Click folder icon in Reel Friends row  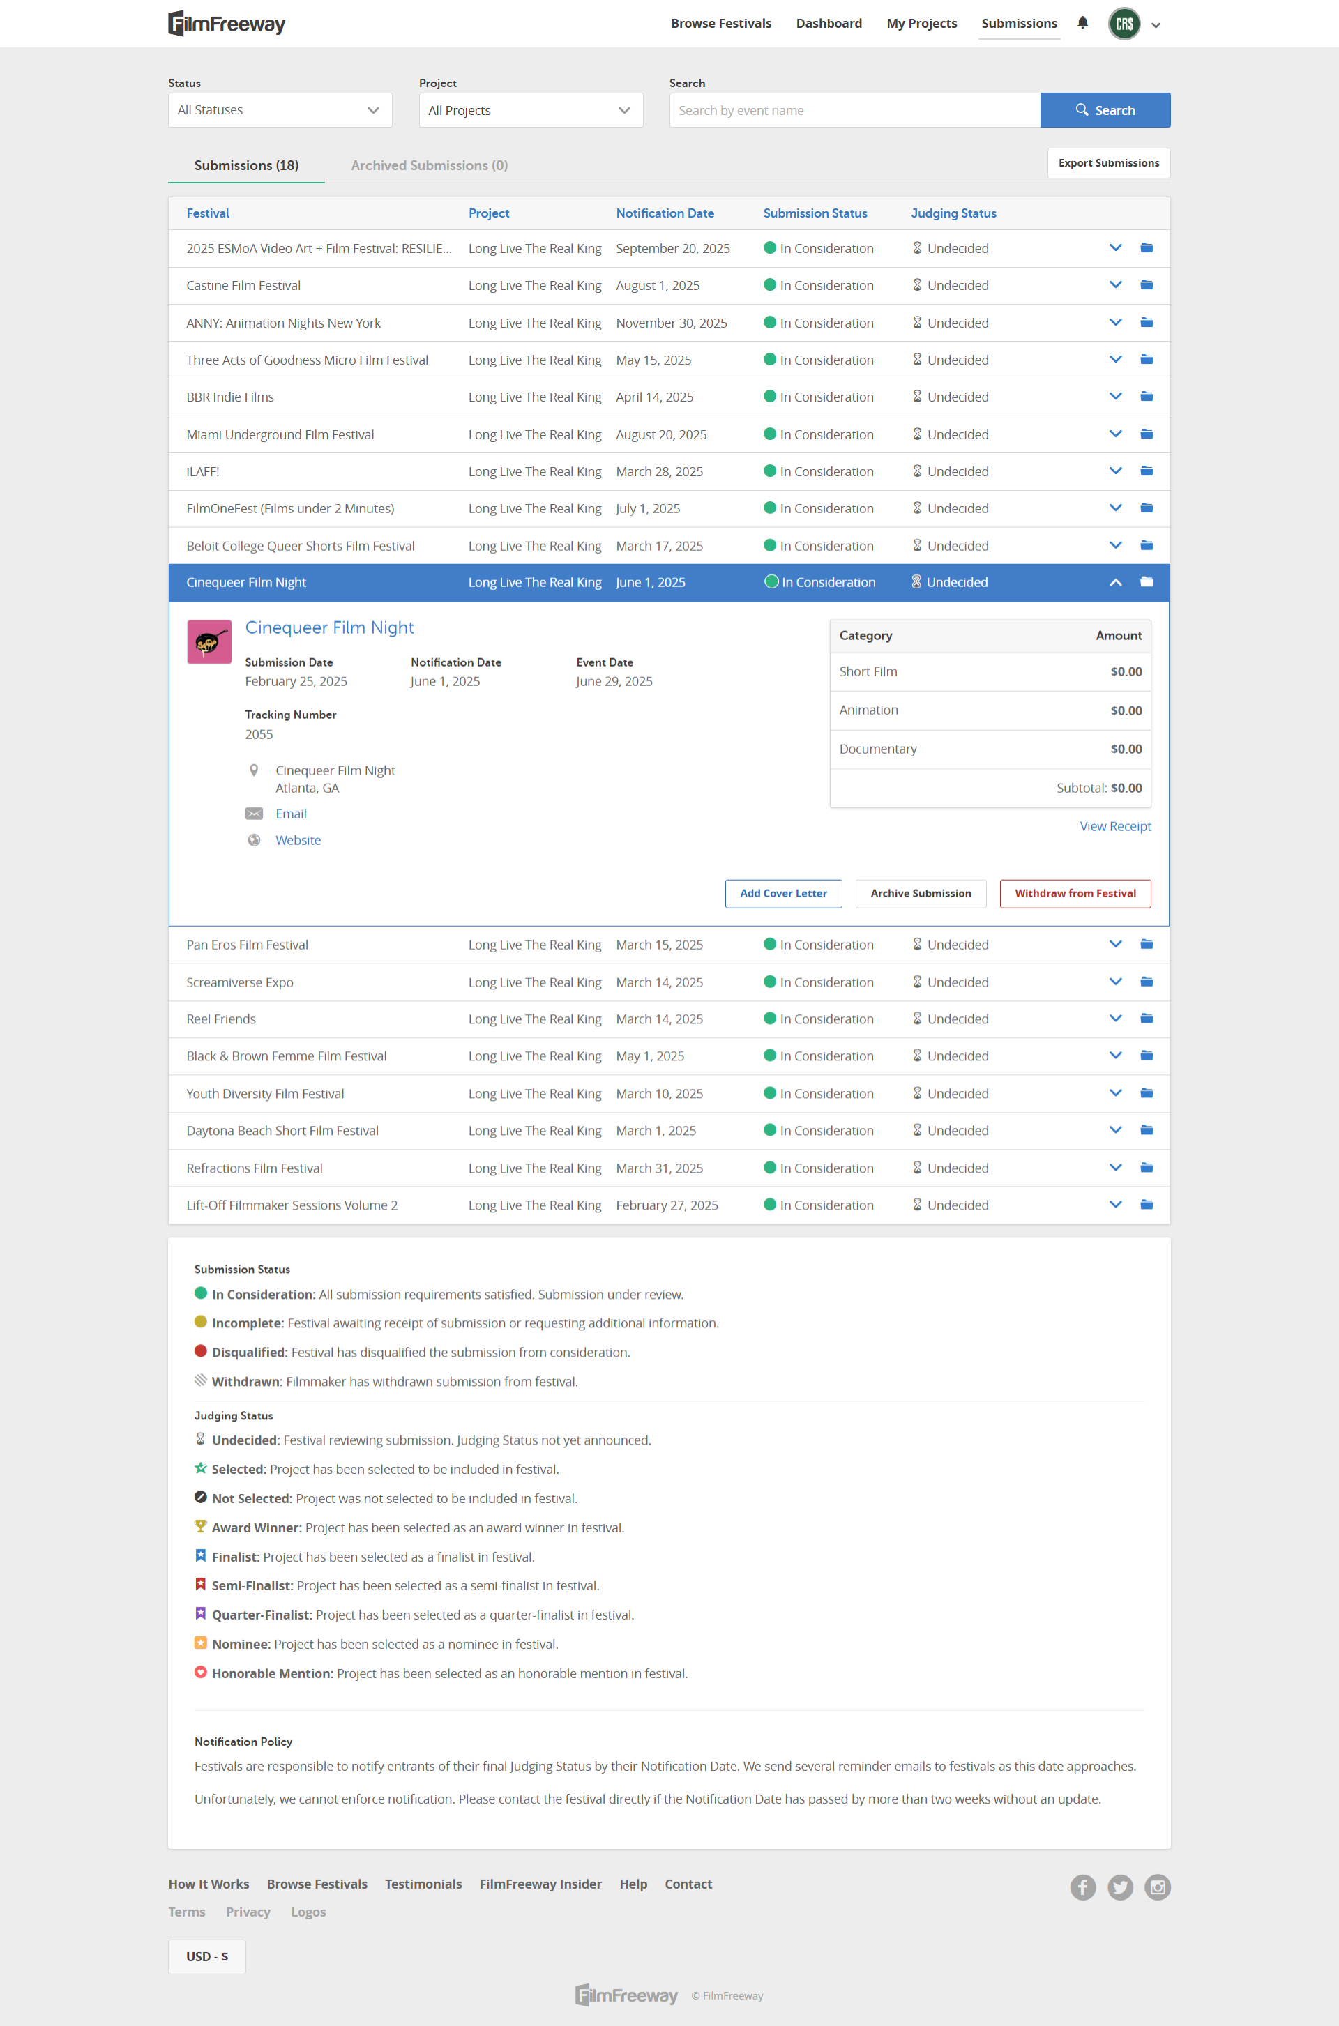tap(1146, 1019)
